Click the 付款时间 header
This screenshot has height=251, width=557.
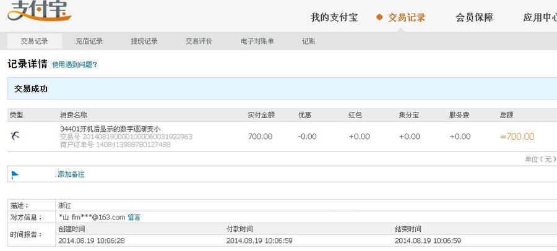point(240,229)
